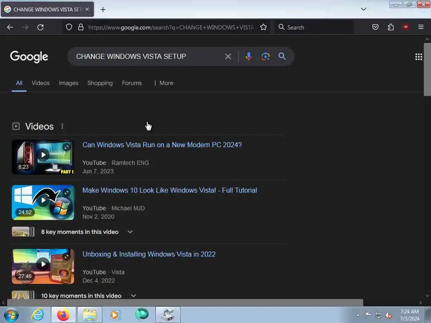
Task: Click the vertical scrollbar down arrow
Action: [427, 296]
